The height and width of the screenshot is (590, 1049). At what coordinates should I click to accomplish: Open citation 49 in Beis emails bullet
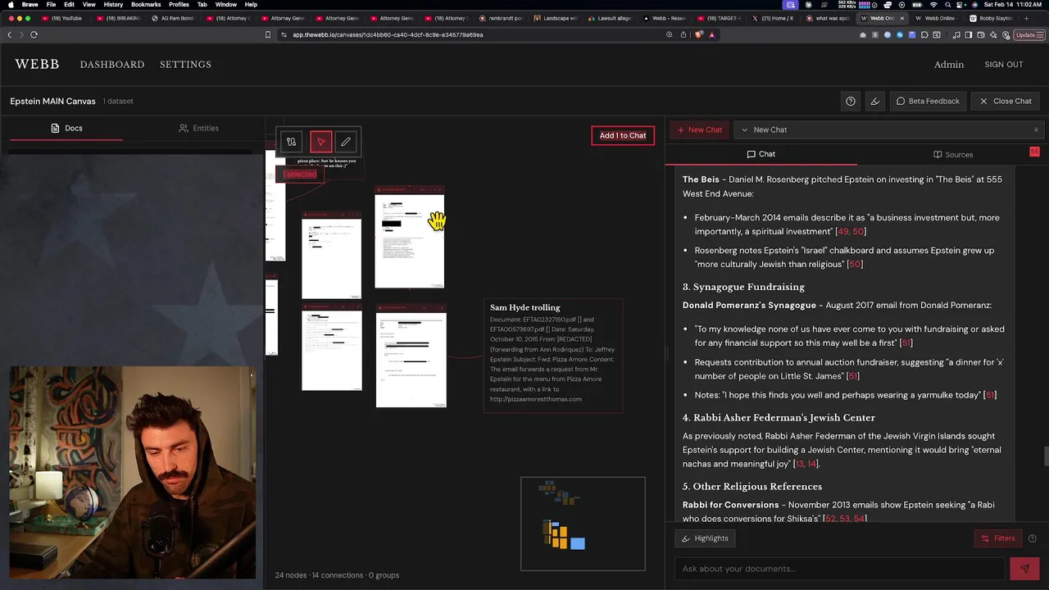842,231
